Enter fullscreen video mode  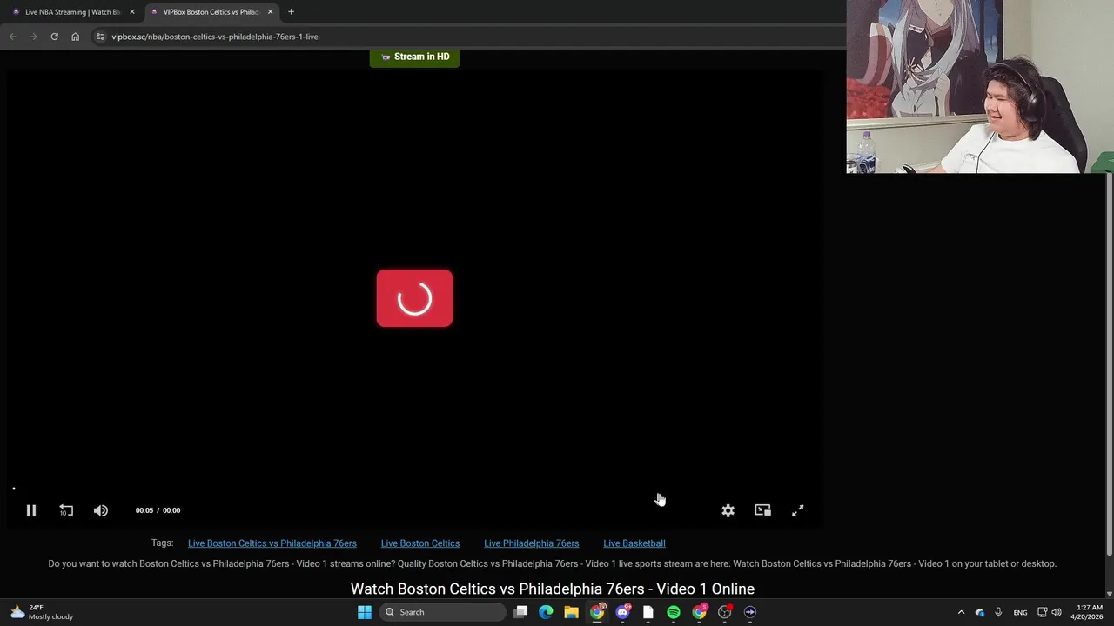pyautogui.click(x=797, y=510)
